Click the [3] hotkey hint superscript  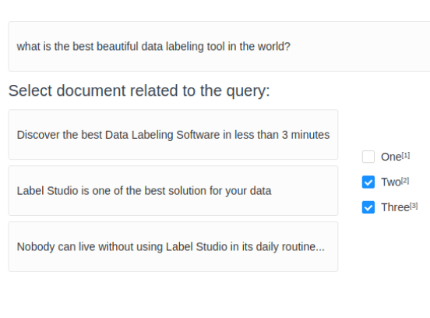coord(414,206)
